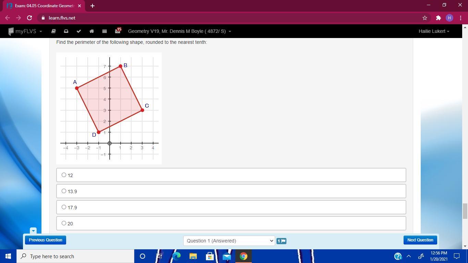Click the page vertical scrollbar thumb
468x263 pixels.
coord(465,211)
